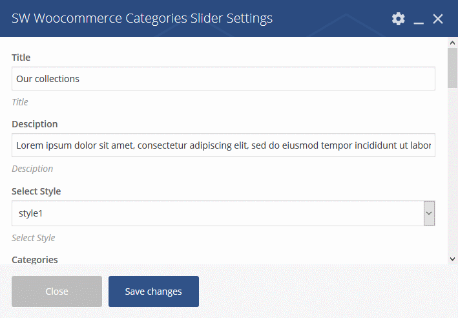Screen dimensions: 458x318
Task: Click the bold Select Style label
Action: [36, 191]
